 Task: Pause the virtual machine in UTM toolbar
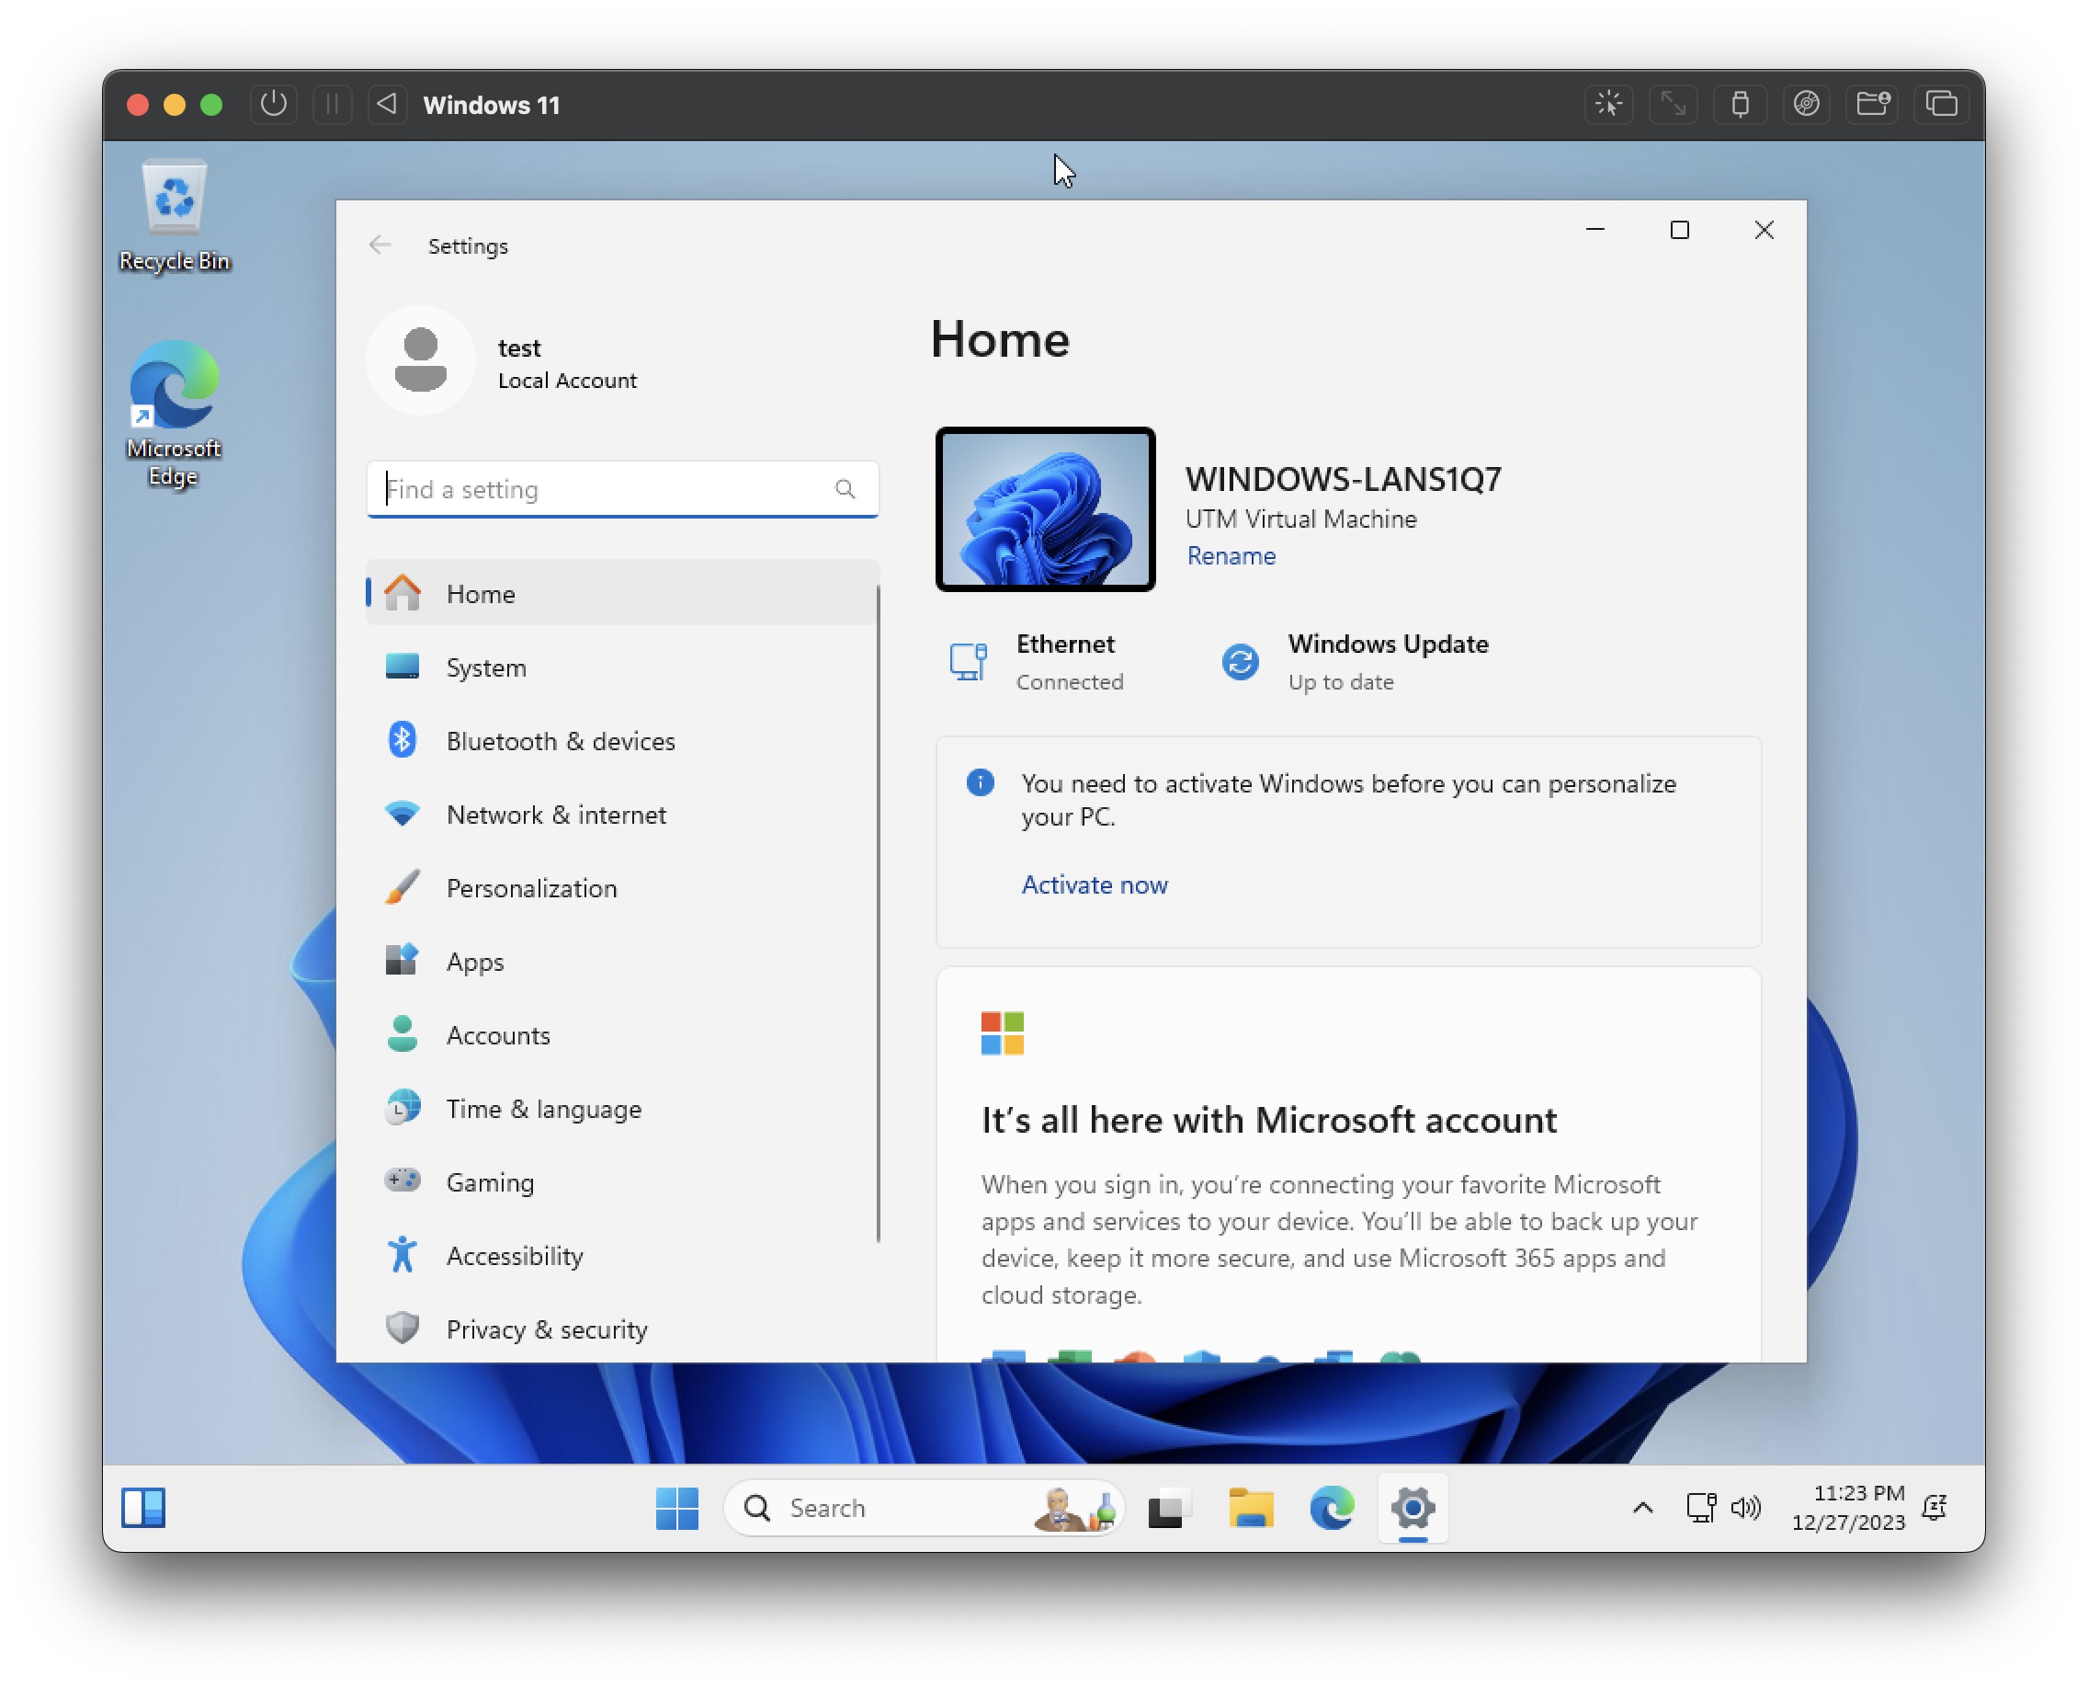pyautogui.click(x=333, y=104)
